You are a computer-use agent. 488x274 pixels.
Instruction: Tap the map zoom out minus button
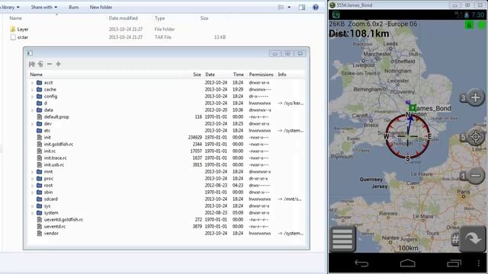point(475,176)
